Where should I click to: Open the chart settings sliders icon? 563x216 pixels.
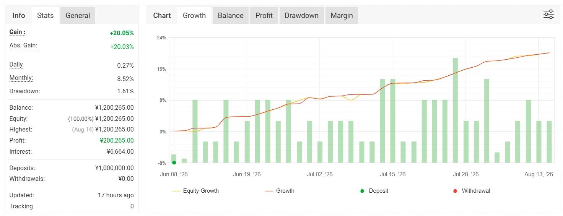pyautogui.click(x=548, y=15)
